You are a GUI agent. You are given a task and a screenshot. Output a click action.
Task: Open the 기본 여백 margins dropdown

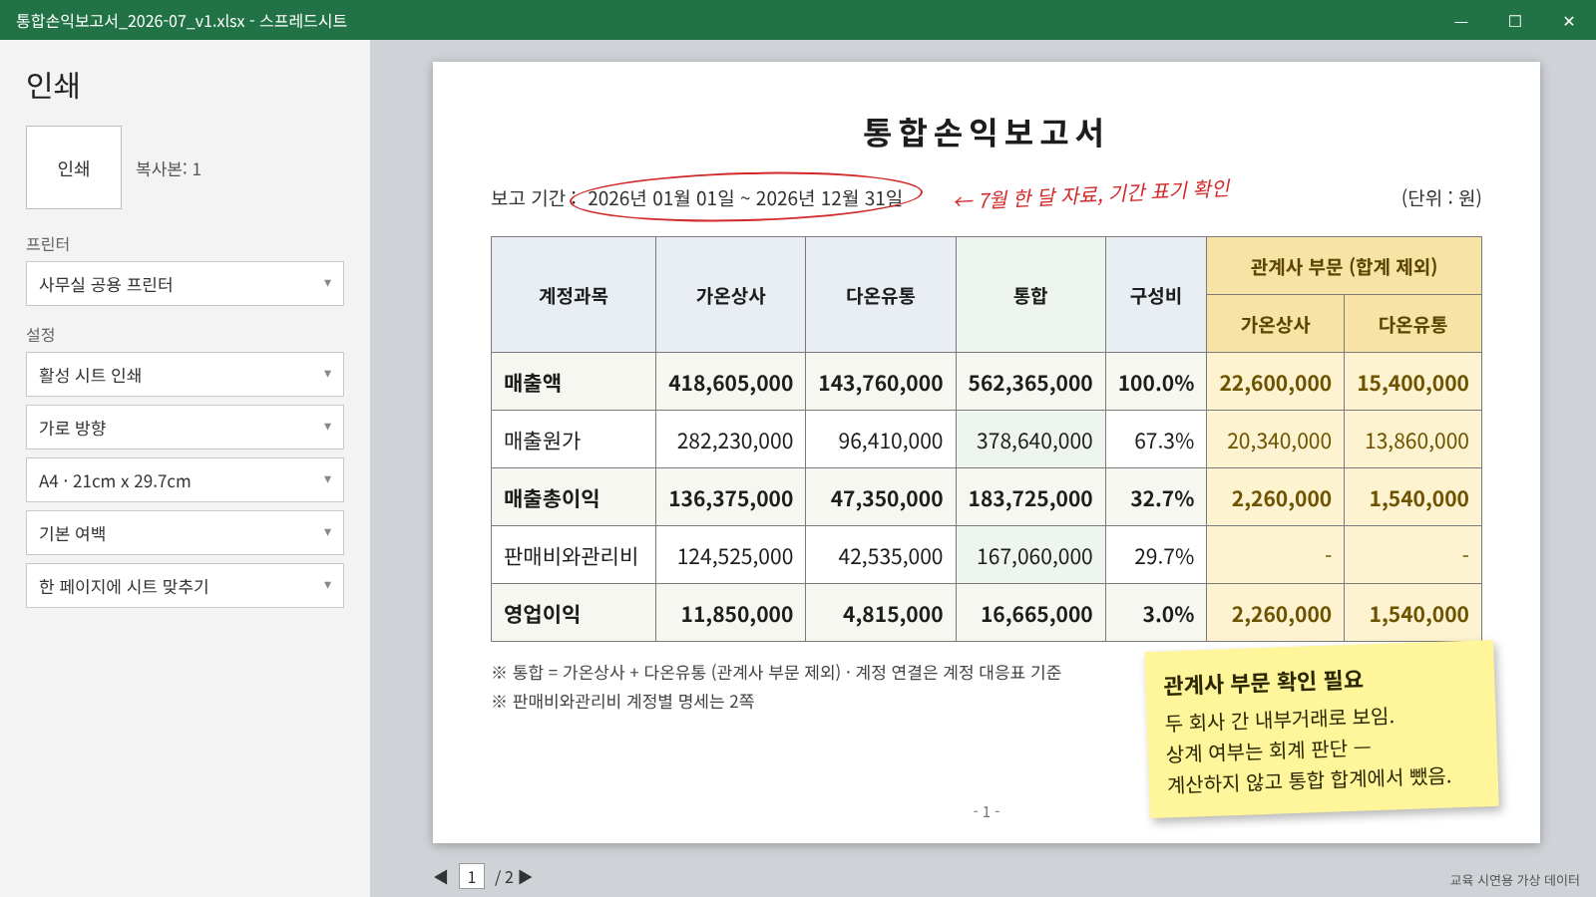pyautogui.click(x=185, y=533)
